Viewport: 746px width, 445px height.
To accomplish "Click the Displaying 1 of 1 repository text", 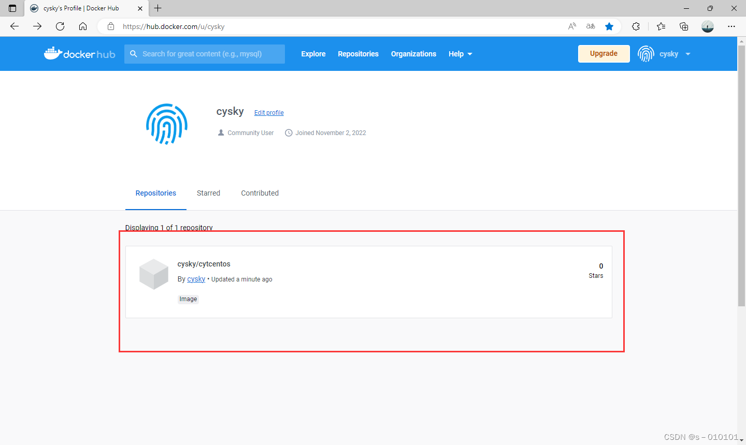I will [169, 228].
